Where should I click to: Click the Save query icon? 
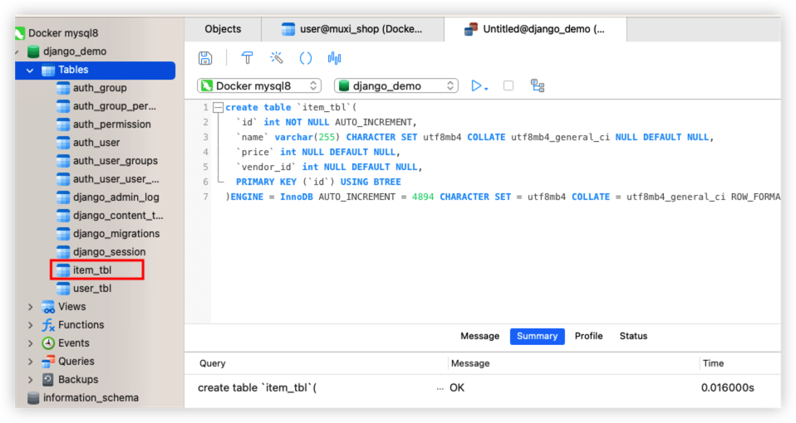[x=205, y=58]
